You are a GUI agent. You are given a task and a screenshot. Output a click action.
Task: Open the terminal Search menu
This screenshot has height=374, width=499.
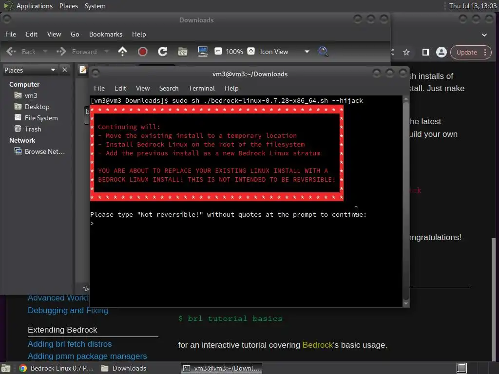click(169, 88)
